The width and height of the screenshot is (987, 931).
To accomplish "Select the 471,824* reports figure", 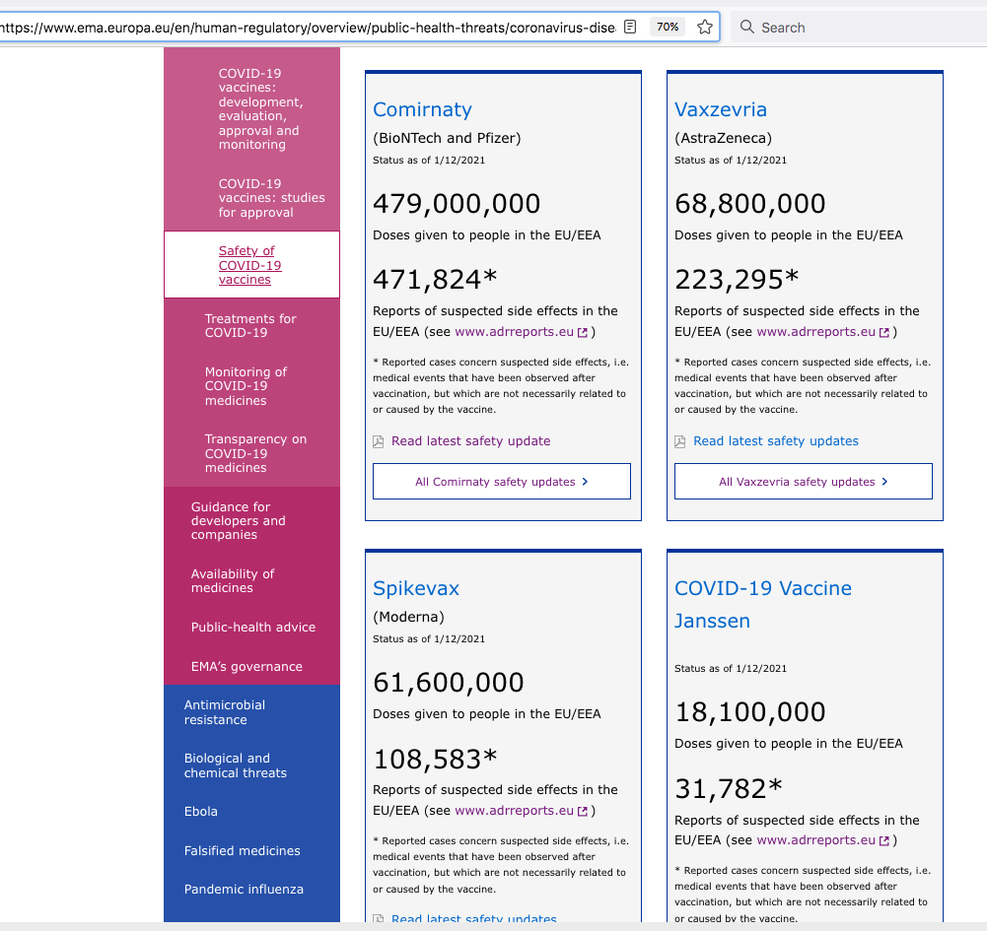I will tap(435, 280).
